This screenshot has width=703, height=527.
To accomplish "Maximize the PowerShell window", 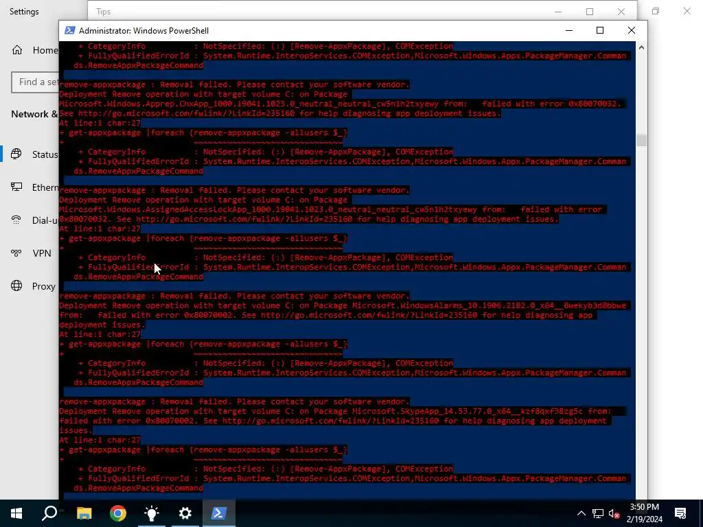I will pyautogui.click(x=600, y=30).
